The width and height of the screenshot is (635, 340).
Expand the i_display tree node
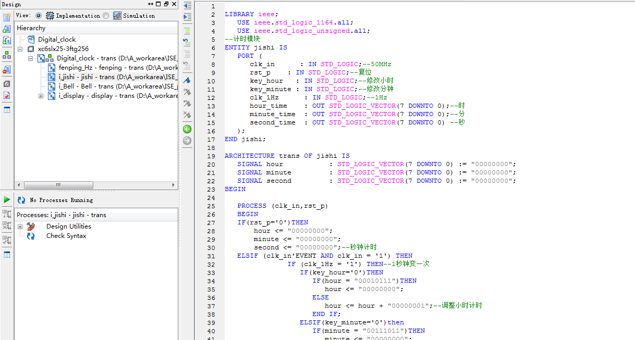(x=41, y=96)
